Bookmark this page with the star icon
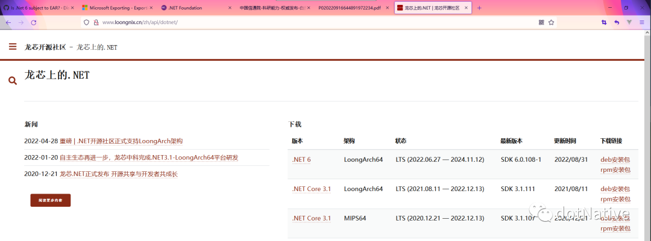 coord(551,23)
